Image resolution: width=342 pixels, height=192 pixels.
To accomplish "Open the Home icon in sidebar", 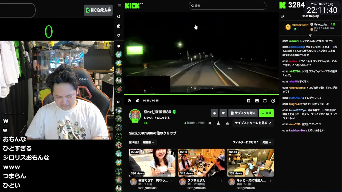I will 119,16.
